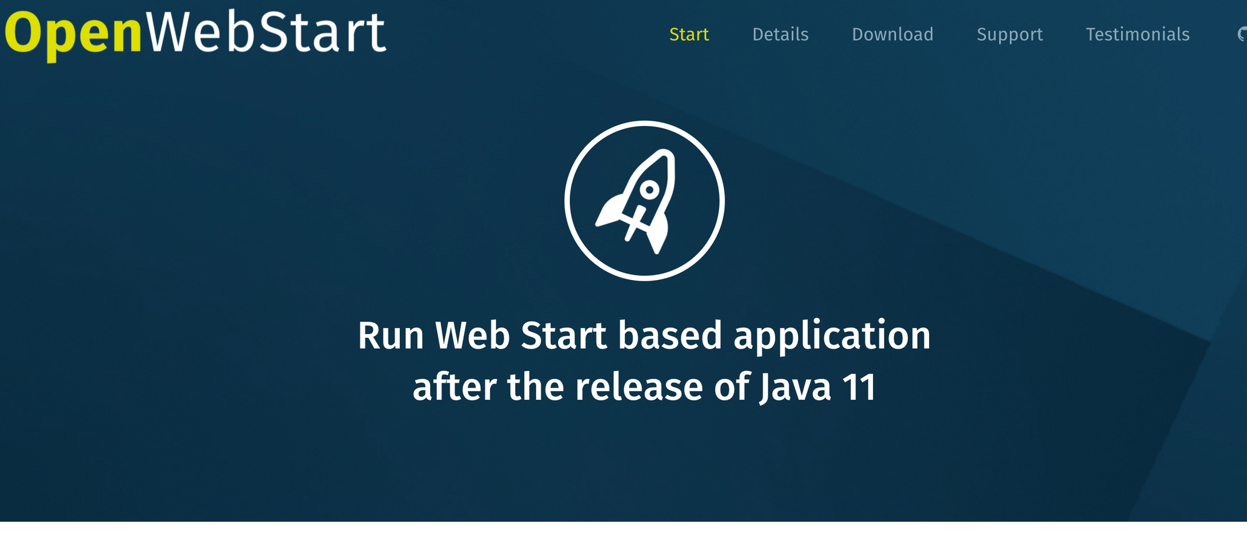Click the headline 'Run Web Start based application'

tap(644, 337)
